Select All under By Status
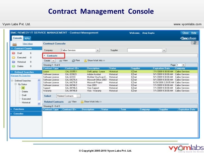This screenshot has width=204, height=153. point(23,88)
